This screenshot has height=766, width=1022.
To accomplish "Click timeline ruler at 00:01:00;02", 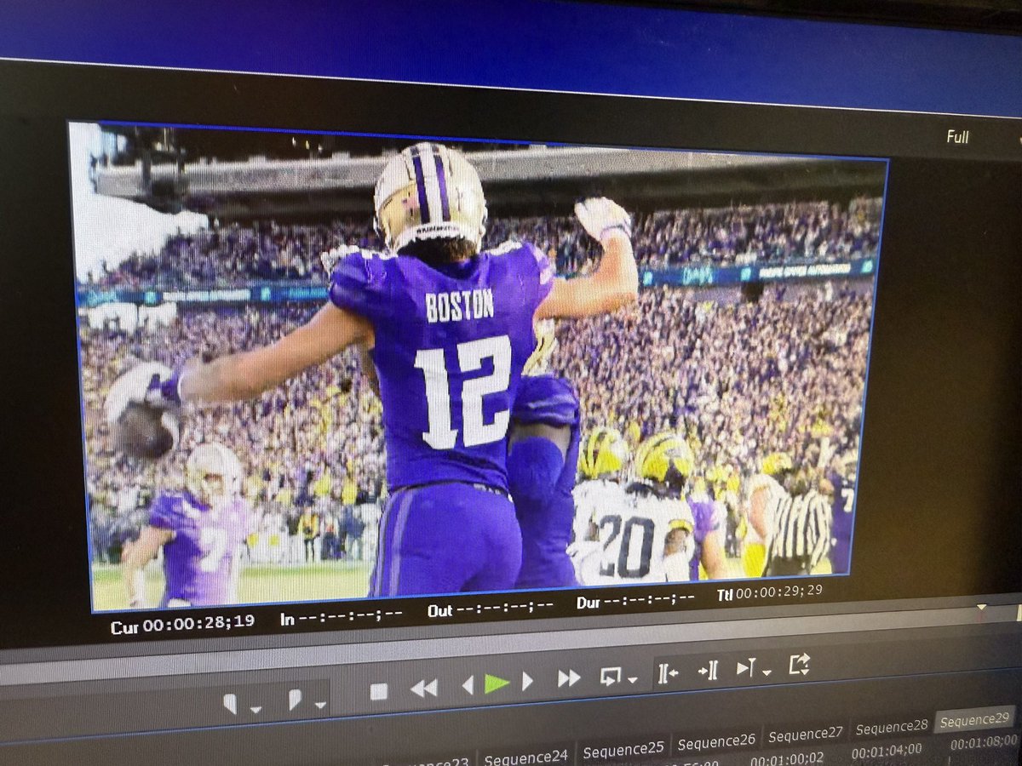I will tap(787, 758).
